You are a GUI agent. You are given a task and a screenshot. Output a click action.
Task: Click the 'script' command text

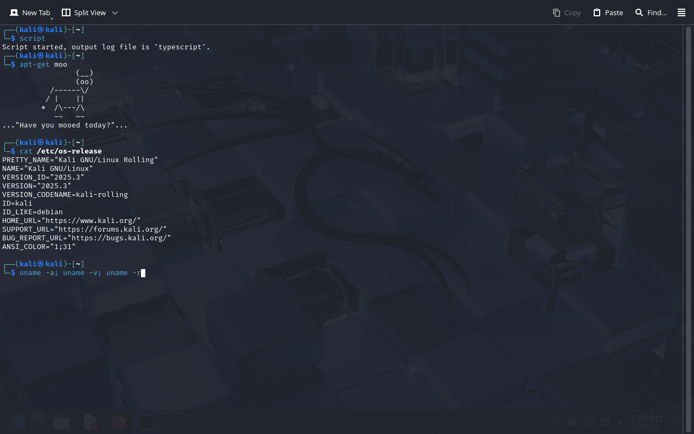33,39
